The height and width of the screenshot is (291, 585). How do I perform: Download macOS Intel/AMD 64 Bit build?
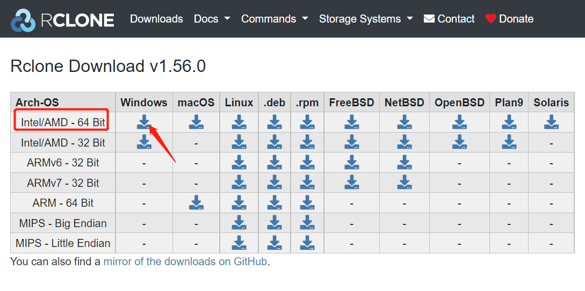pos(196,122)
